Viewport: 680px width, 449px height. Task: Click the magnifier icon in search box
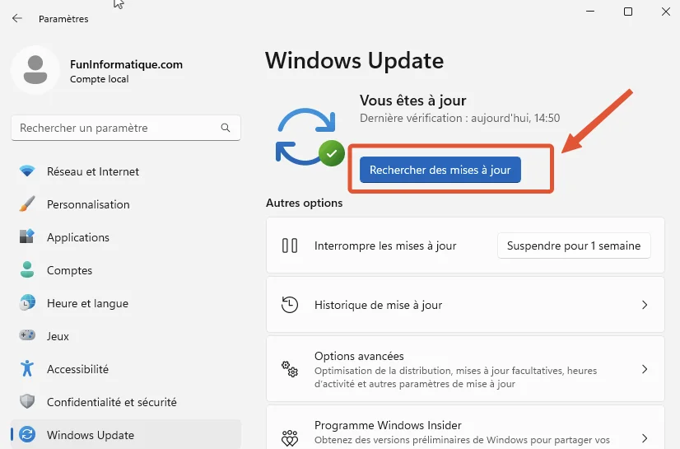pyautogui.click(x=226, y=128)
